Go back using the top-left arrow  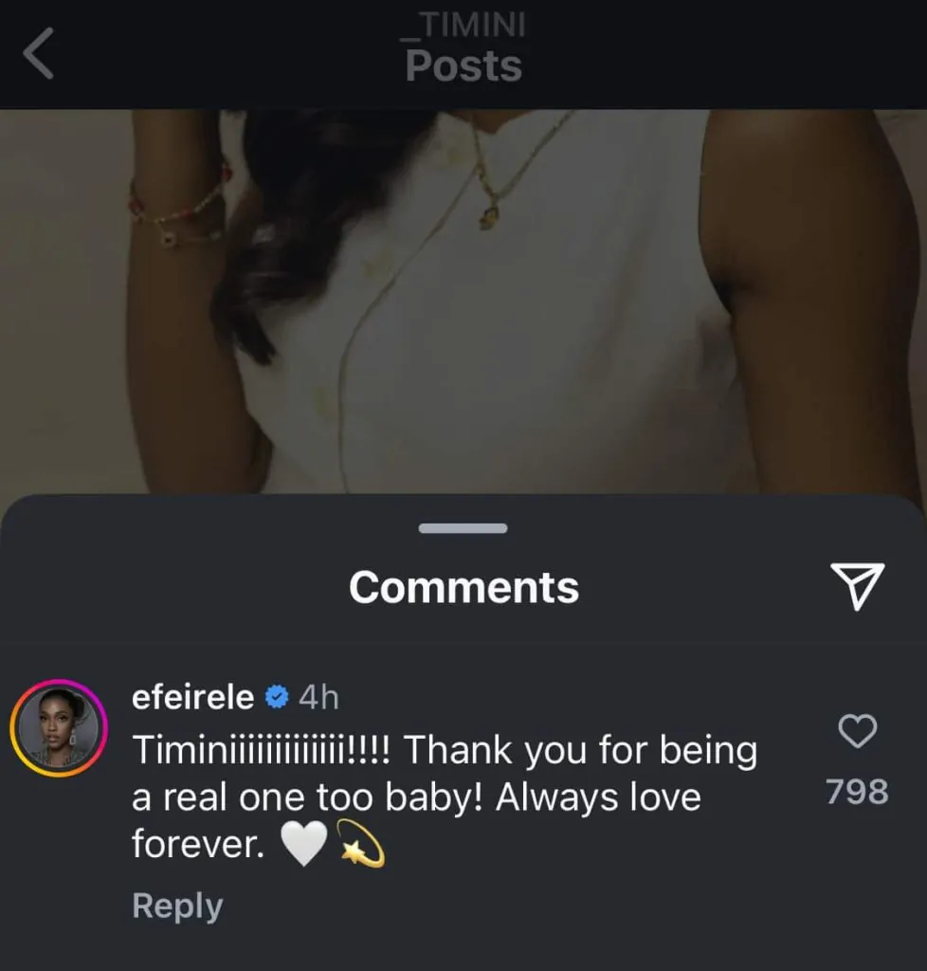coord(40,57)
